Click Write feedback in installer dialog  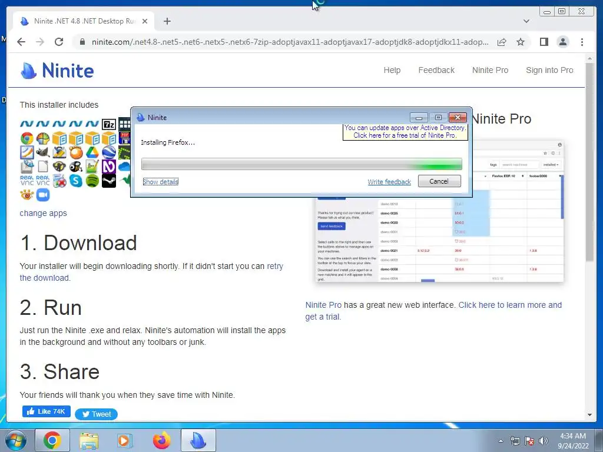click(x=389, y=182)
